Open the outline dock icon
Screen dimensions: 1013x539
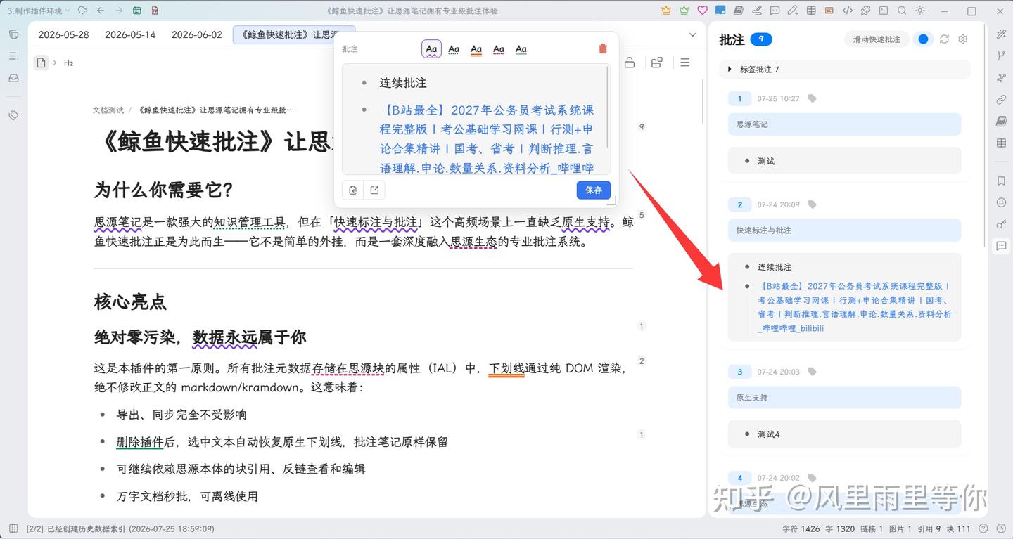coord(13,56)
